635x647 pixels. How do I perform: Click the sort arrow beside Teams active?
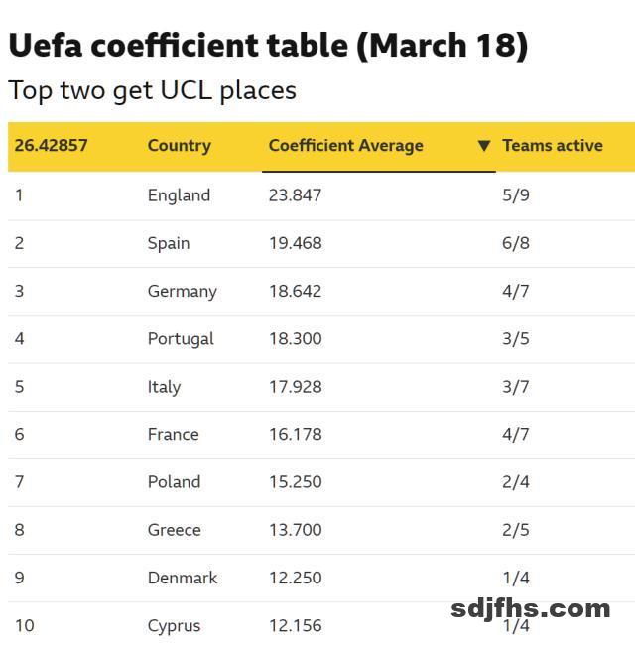pos(484,146)
